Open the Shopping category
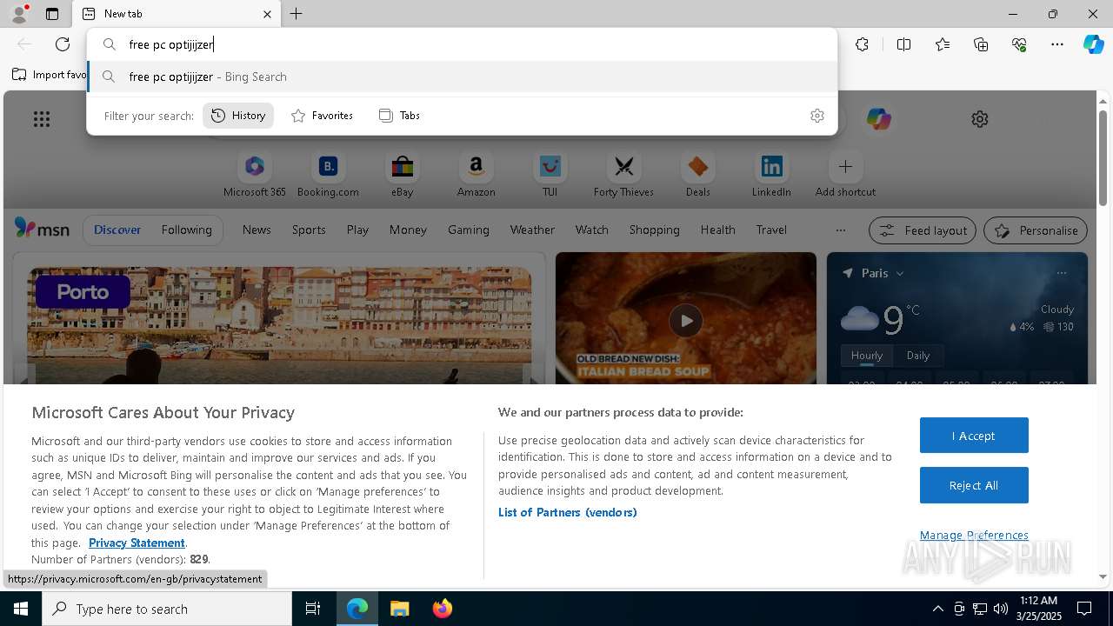 (654, 230)
